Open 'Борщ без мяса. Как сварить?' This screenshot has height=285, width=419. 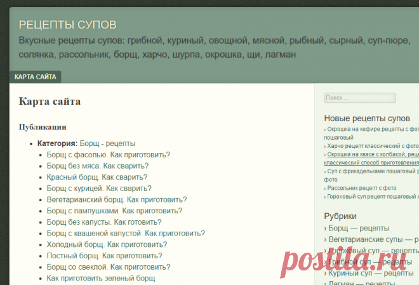coord(98,166)
